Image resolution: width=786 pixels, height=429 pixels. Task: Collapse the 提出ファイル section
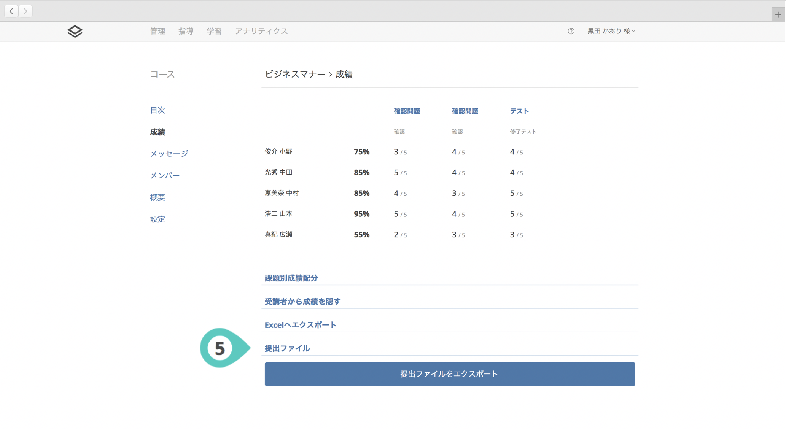287,348
